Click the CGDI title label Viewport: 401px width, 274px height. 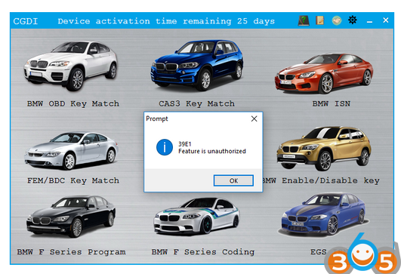[x=26, y=21]
